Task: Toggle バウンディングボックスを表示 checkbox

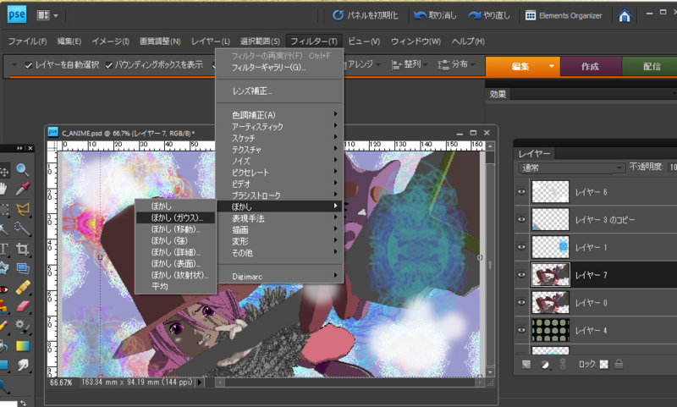Action: click(109, 65)
